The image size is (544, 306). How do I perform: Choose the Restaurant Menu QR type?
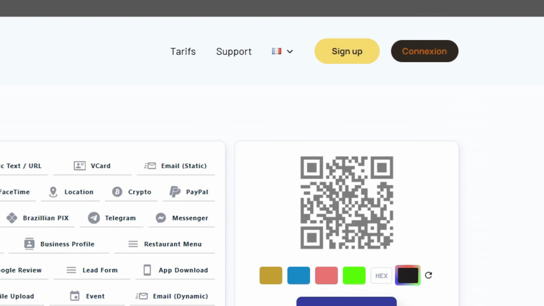(x=164, y=244)
